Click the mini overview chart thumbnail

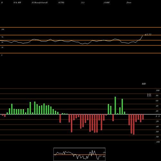click(x=80, y=154)
